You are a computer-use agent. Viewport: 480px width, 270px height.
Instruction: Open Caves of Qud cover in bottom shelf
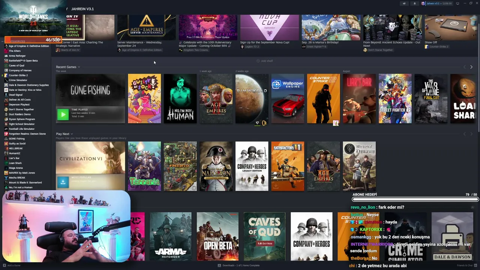tap(264, 236)
